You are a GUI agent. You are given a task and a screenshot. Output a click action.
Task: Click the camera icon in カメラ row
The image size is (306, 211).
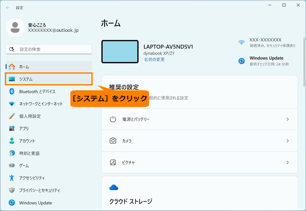pyautogui.click(x=113, y=141)
